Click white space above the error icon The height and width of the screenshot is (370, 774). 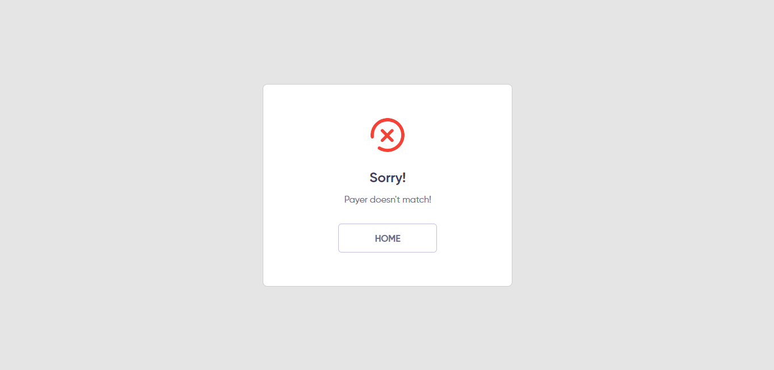(388, 101)
